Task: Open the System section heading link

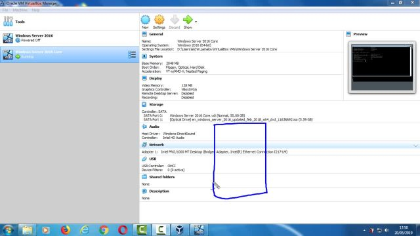Action: [x=156, y=56]
